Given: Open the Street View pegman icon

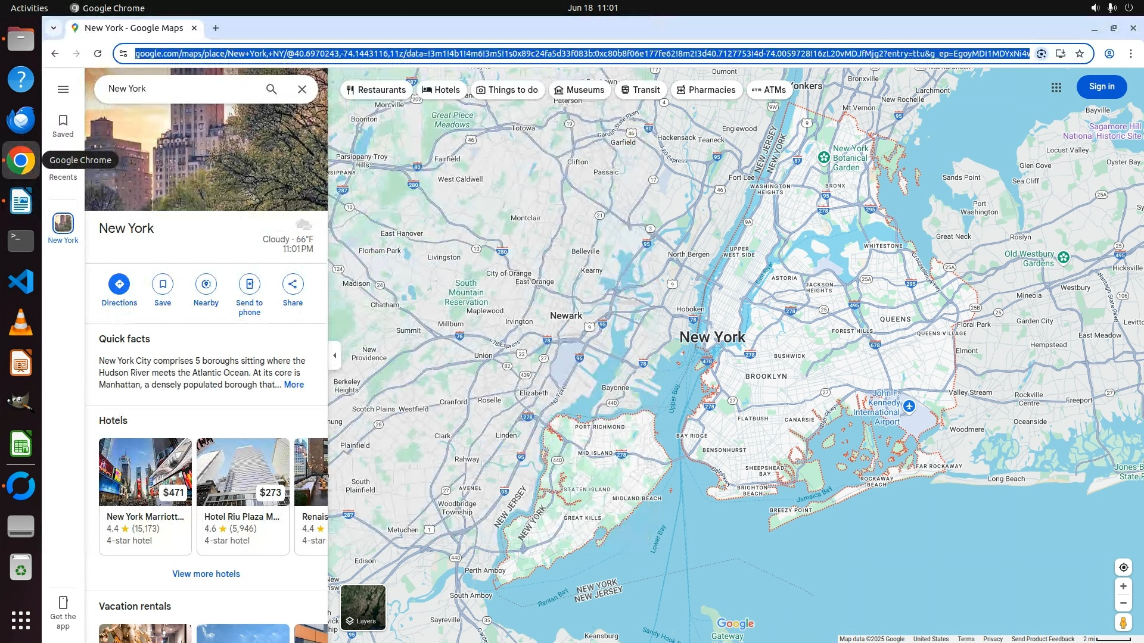Looking at the screenshot, I should click(1123, 623).
